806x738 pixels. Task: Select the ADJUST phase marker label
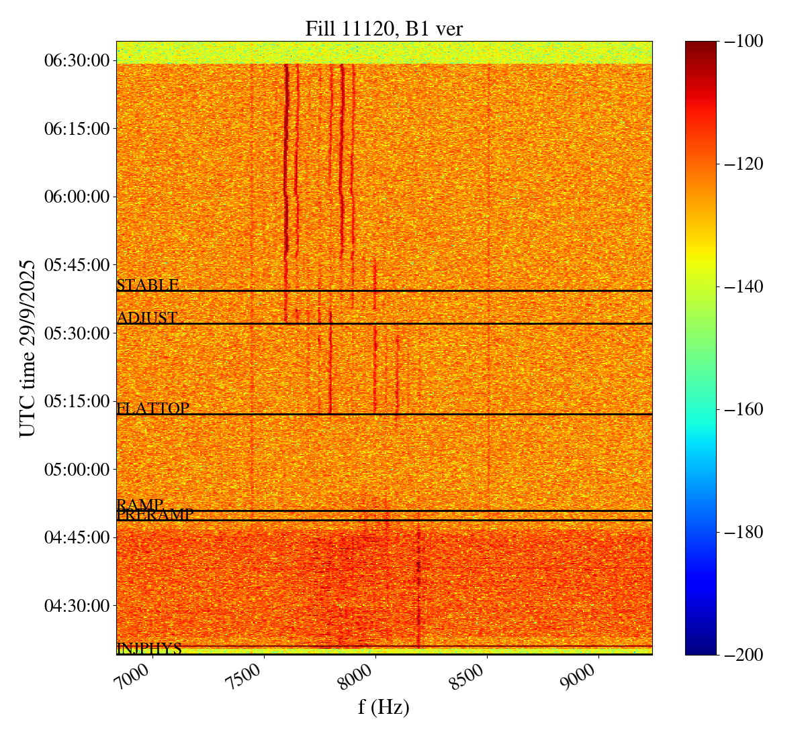point(147,318)
